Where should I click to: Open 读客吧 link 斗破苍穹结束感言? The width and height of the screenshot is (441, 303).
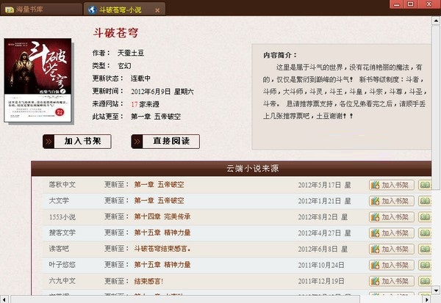pos(162,249)
